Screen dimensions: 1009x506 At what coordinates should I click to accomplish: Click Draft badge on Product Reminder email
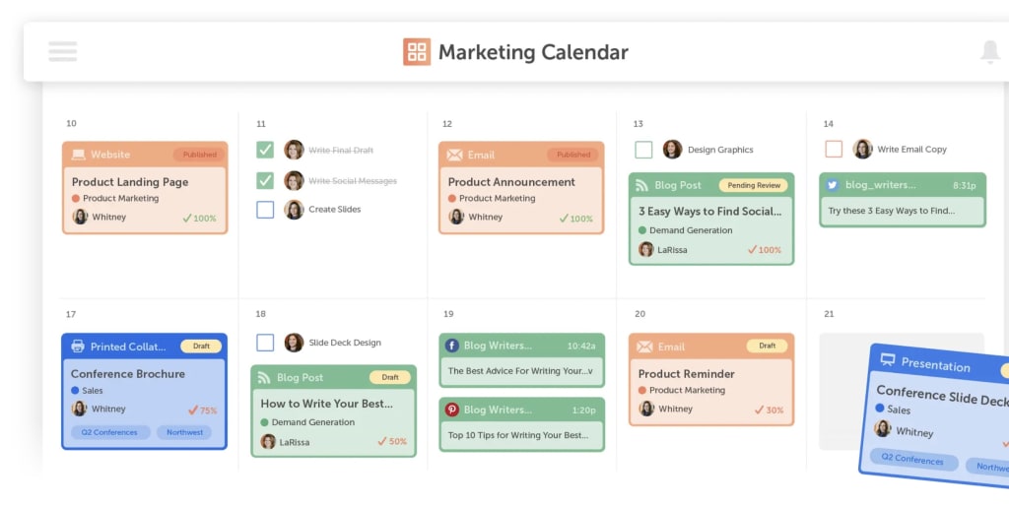767,346
